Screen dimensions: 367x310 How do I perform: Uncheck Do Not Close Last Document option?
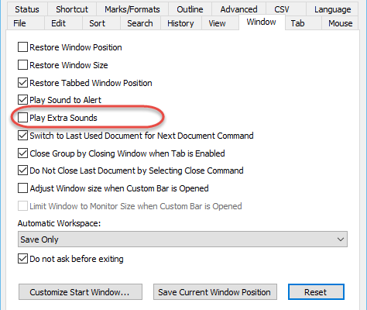coord(22,170)
